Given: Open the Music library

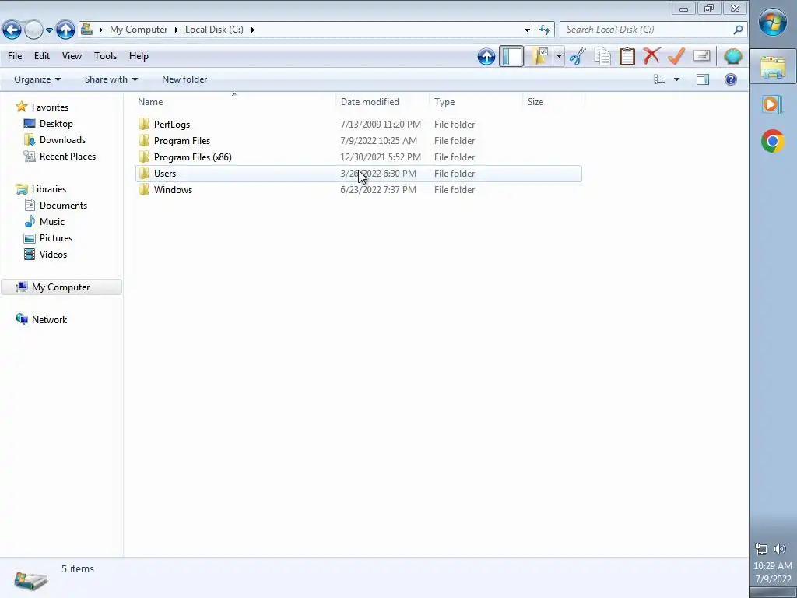Looking at the screenshot, I should click(52, 222).
